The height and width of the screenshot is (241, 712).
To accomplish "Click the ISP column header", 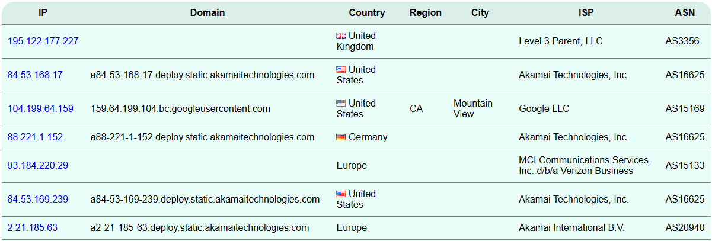I will click(x=586, y=13).
